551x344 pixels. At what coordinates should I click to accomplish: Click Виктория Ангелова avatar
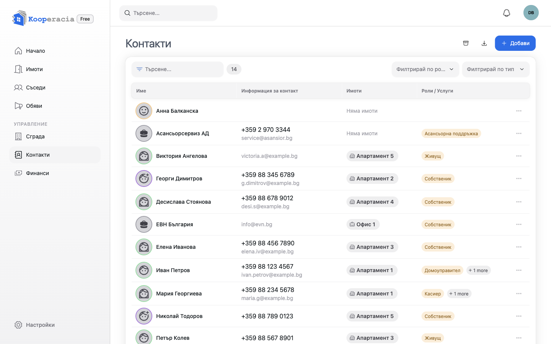(144, 156)
